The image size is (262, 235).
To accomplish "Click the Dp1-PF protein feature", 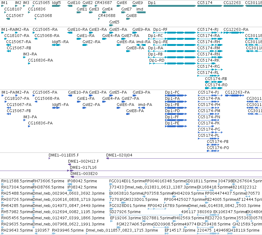I will point(176,120).
